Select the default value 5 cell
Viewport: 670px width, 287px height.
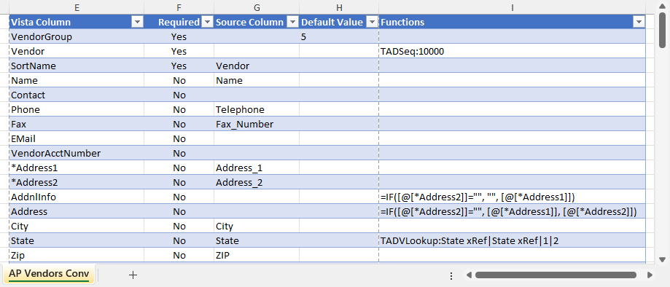click(339, 36)
